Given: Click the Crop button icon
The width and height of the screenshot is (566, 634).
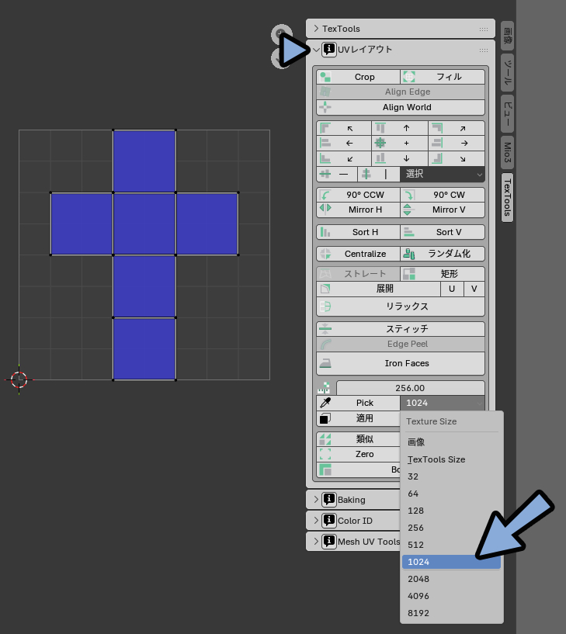Looking at the screenshot, I should point(326,77).
